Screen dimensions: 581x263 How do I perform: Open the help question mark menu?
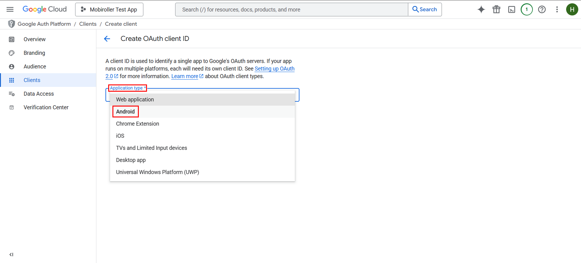(x=542, y=10)
